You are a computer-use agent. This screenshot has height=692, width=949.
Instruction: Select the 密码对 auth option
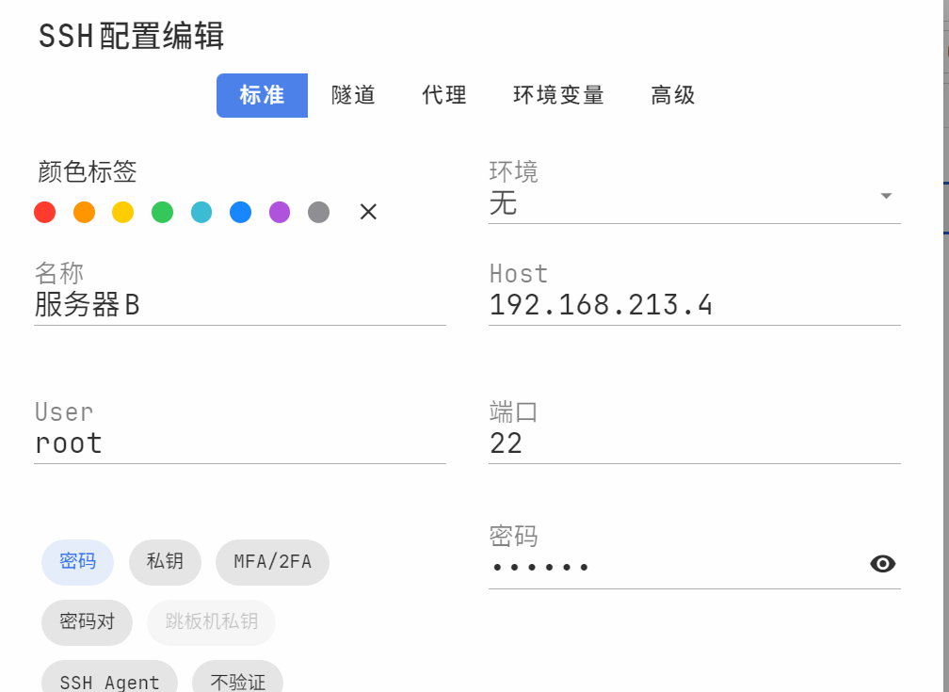pyautogui.click(x=87, y=621)
